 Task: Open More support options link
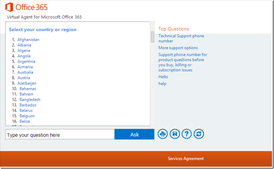click(x=178, y=48)
